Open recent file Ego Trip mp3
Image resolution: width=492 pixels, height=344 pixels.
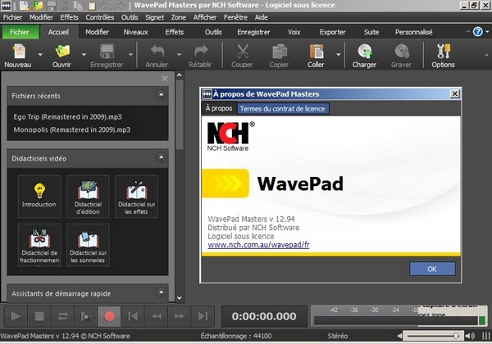(x=67, y=117)
